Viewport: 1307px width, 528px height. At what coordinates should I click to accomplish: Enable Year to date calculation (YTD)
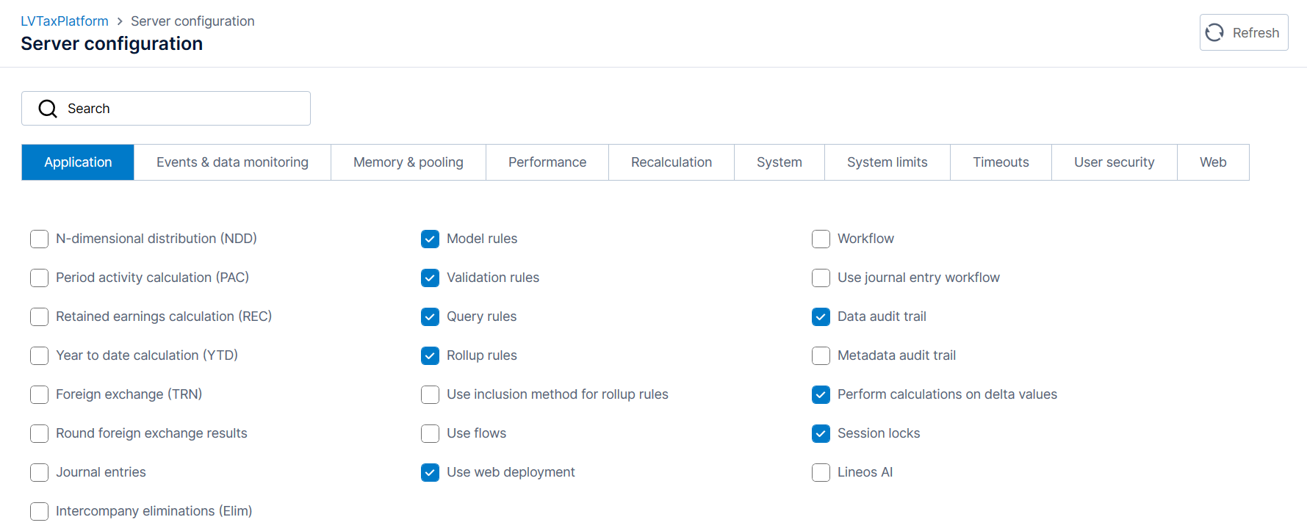pyautogui.click(x=40, y=355)
